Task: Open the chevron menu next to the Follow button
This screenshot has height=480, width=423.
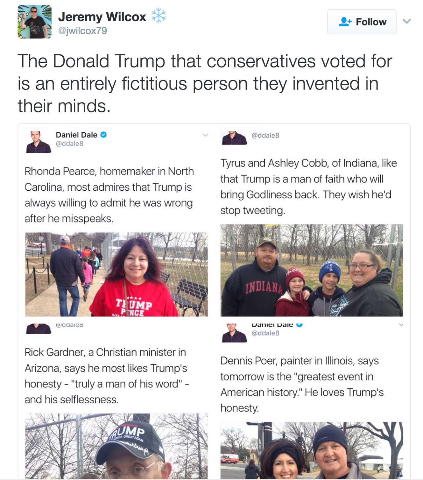Action: tap(406, 21)
